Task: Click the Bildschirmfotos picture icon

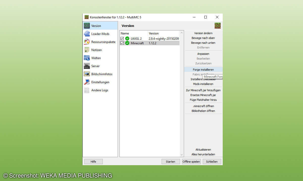Action: point(87,74)
